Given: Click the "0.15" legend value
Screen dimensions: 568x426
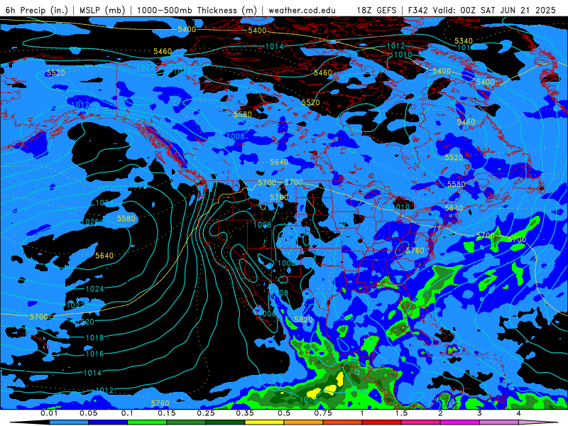Looking at the screenshot, I should [167, 413].
